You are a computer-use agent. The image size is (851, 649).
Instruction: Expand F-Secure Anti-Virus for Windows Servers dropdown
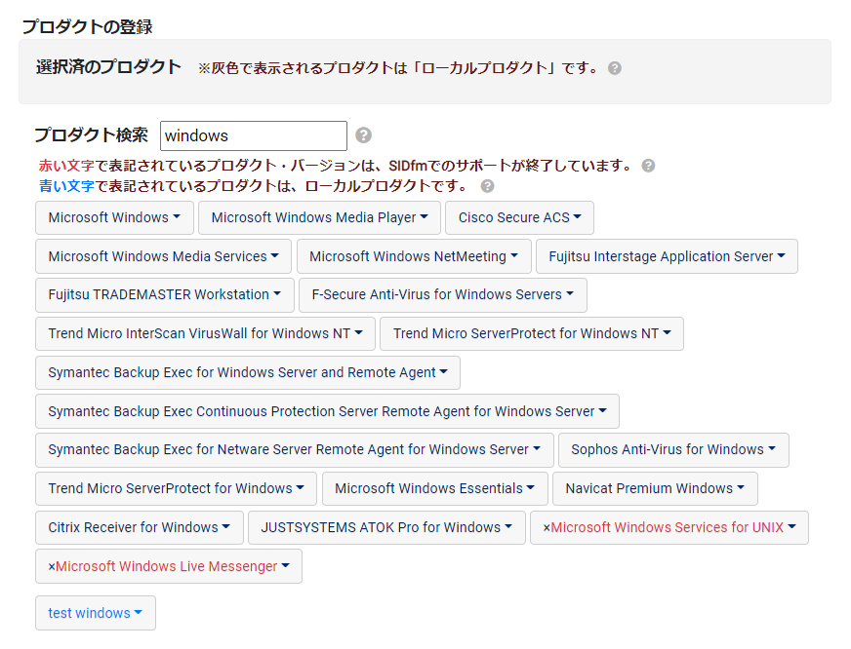pos(443,295)
